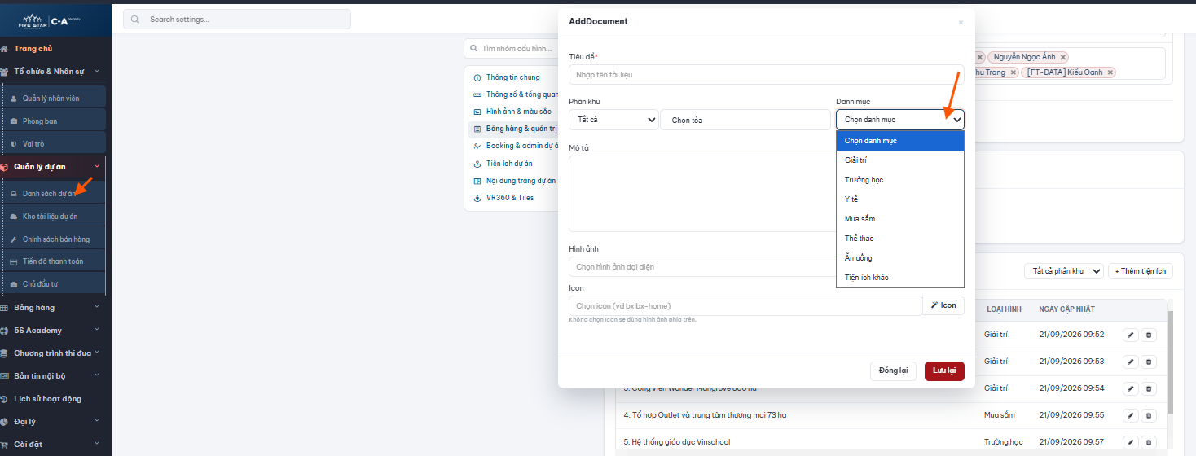Edit the Tổ hợp Outlet row
The height and width of the screenshot is (456, 1196).
(1130, 415)
